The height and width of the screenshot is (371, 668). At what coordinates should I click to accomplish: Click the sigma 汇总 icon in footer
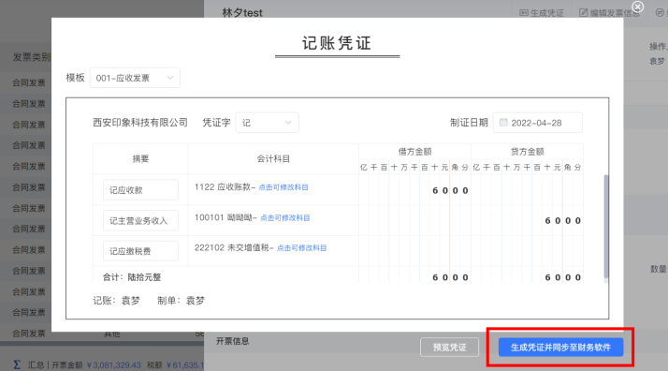point(17,364)
